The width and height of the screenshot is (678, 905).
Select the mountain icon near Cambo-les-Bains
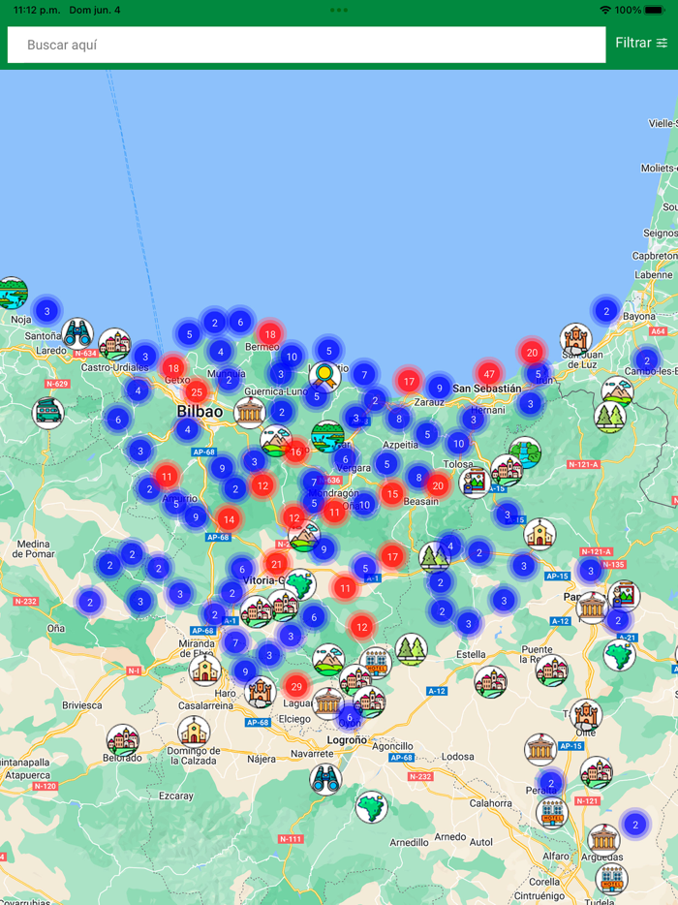point(617,391)
